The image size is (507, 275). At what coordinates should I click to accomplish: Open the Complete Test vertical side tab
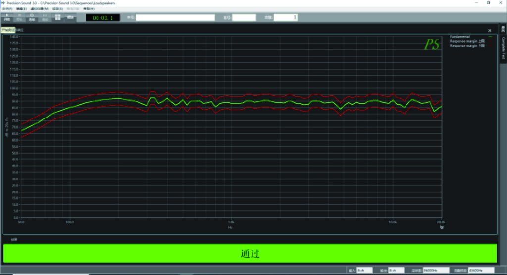coord(503,48)
